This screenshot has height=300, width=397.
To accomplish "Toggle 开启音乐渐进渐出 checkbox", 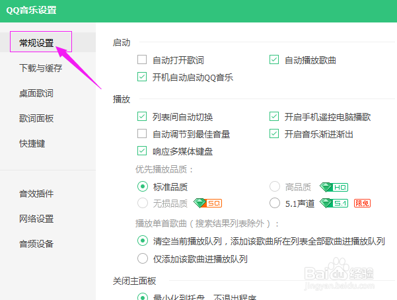I will click(274, 133).
